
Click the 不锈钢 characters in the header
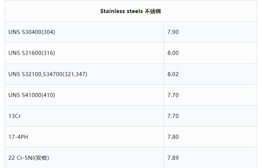point(153,11)
